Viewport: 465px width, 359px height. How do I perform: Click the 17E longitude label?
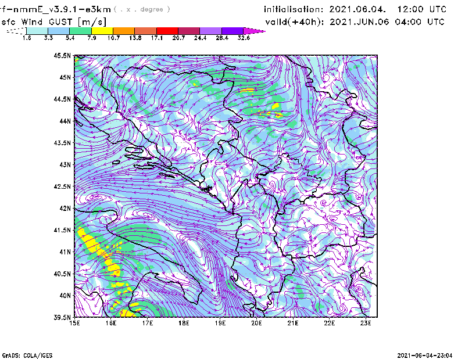tap(148, 323)
